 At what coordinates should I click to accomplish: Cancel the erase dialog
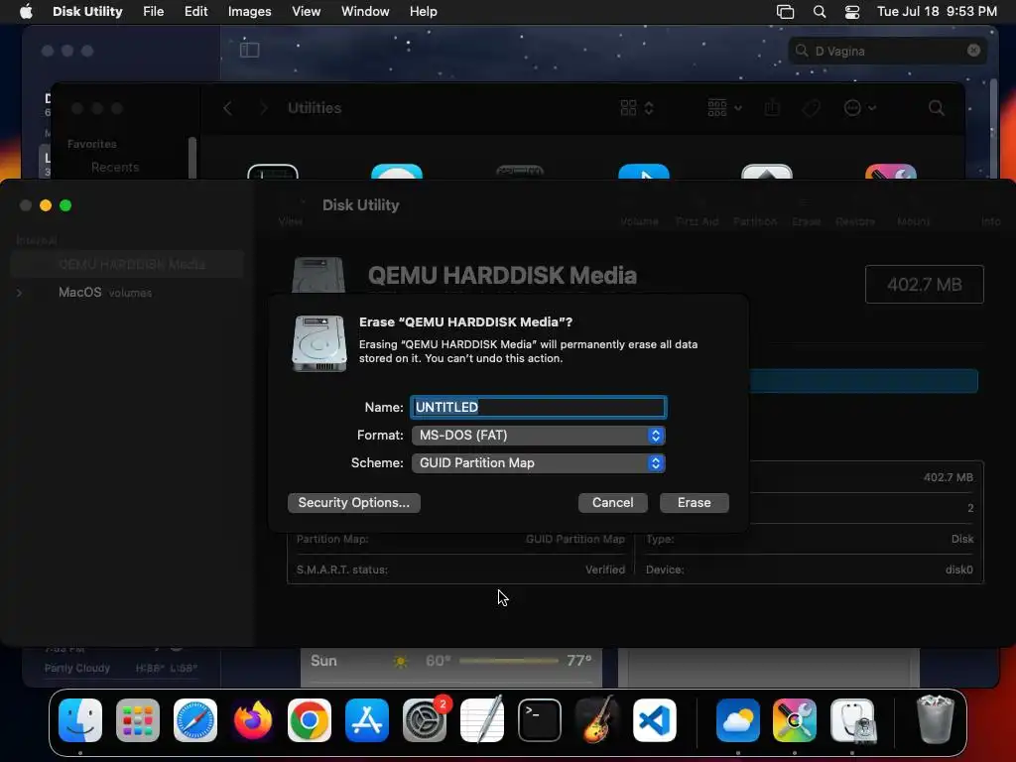tap(612, 503)
